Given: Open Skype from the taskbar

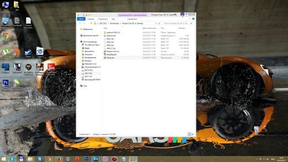Looking at the screenshot, I should point(12,159).
